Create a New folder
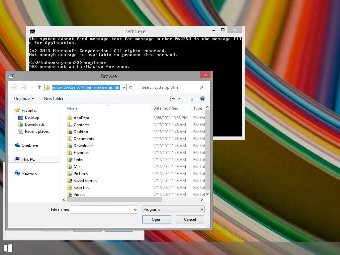Image resolution: width=340 pixels, height=255 pixels. pyautogui.click(x=54, y=99)
